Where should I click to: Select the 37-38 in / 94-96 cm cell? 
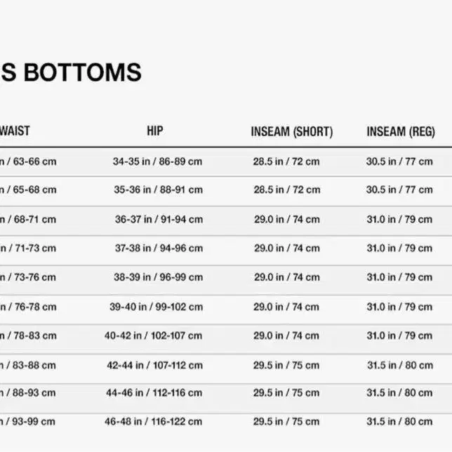[159, 248]
